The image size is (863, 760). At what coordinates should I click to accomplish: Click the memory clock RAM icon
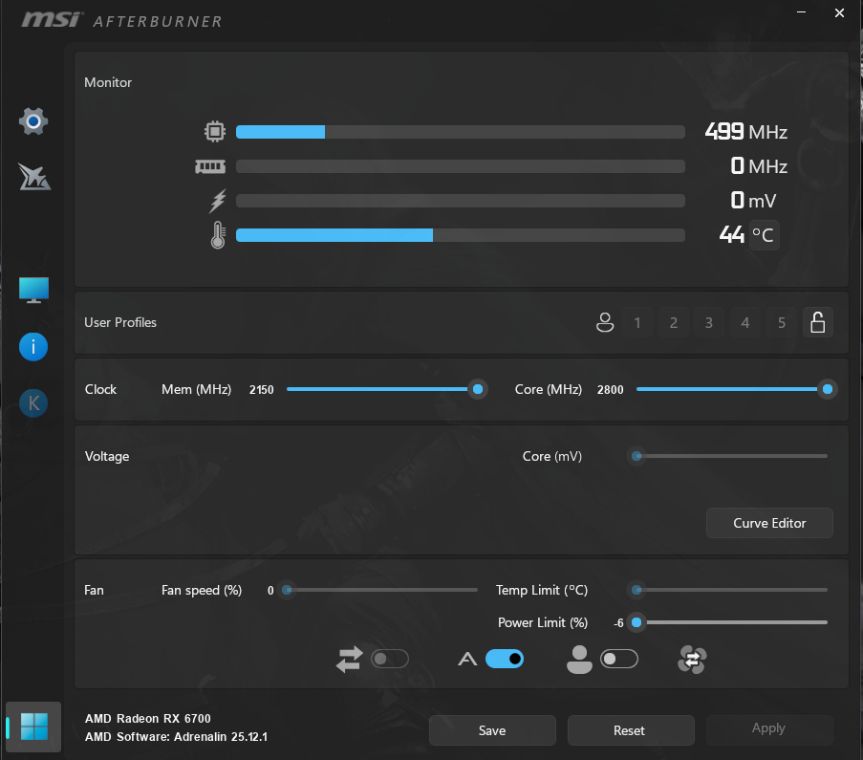tap(210, 166)
